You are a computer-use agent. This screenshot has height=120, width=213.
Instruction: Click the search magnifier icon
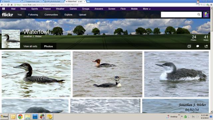(199, 14)
